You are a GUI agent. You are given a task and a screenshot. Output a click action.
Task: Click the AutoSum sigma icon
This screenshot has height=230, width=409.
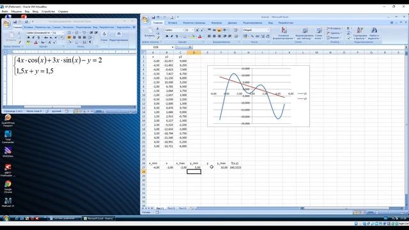tap(348, 28)
